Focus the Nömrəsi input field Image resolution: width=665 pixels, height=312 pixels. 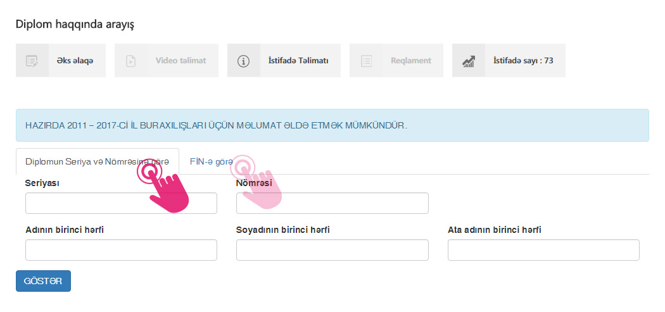(332, 203)
